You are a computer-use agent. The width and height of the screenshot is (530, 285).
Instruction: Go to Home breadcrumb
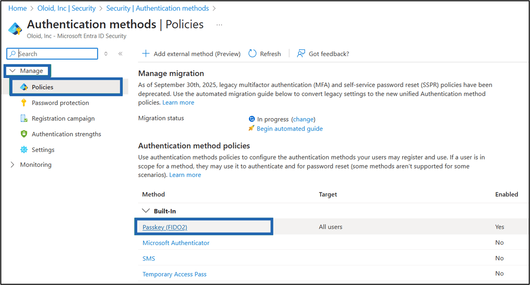pos(18,8)
